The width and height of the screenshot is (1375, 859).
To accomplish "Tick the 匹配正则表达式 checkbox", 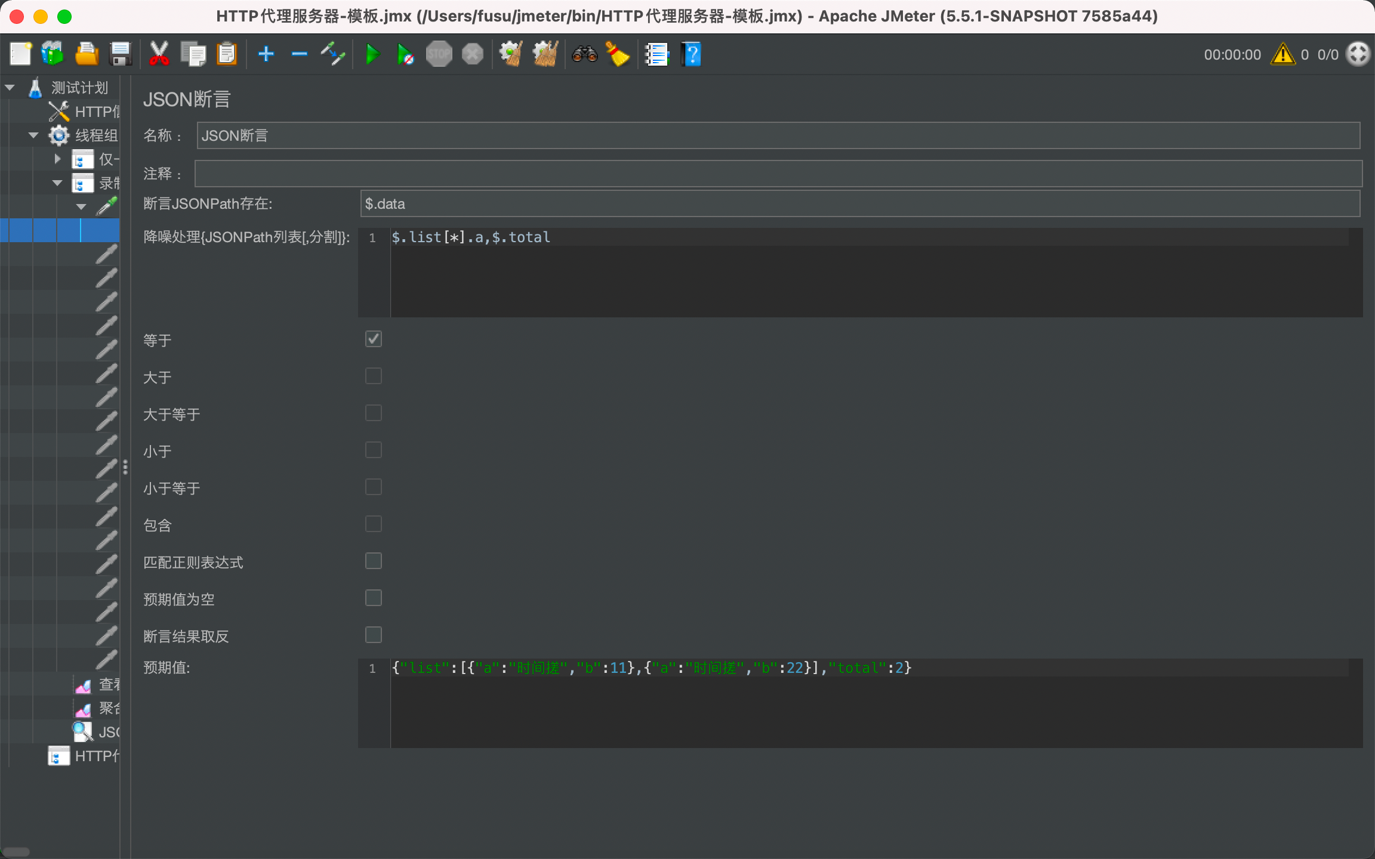I will click(x=374, y=561).
